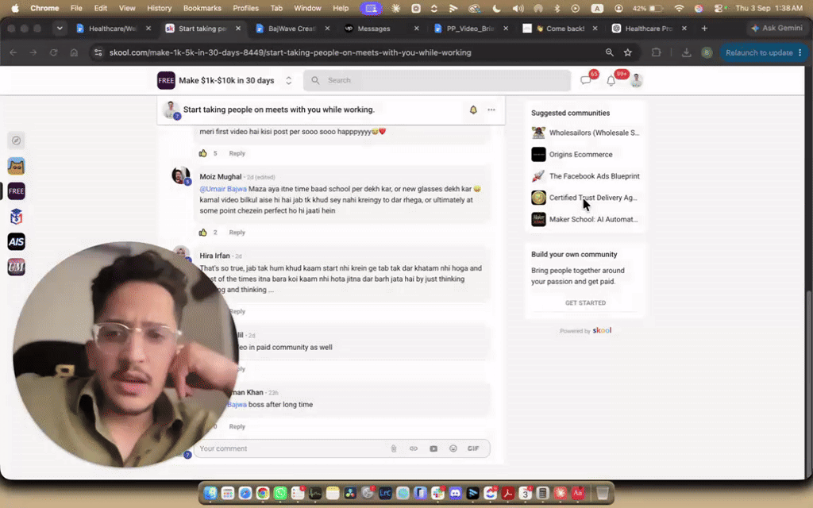813x508 pixels.
Task: Open Slack from the Dock
Action: [437, 493]
